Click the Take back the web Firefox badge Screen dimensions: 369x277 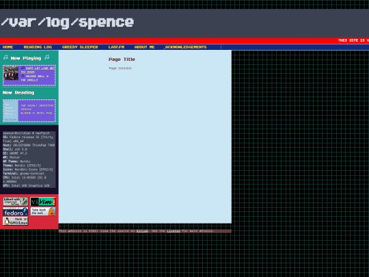43,211
